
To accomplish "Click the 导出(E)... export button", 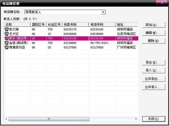I will 153,63.
